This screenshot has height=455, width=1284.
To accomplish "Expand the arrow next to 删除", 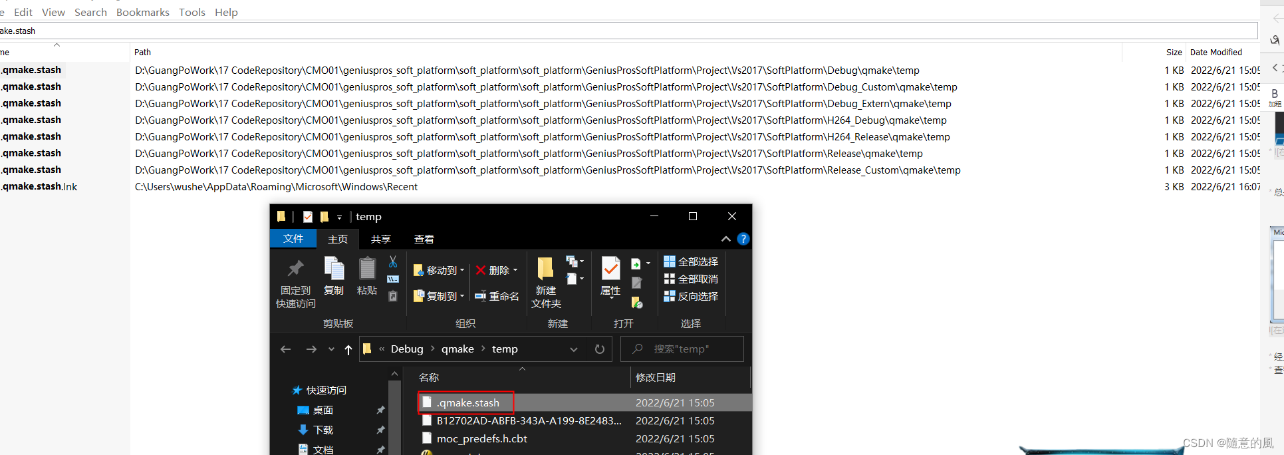I will pyautogui.click(x=515, y=270).
